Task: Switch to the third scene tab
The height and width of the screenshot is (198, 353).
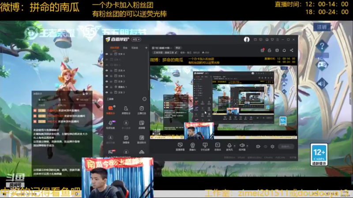Action: tap(135, 48)
